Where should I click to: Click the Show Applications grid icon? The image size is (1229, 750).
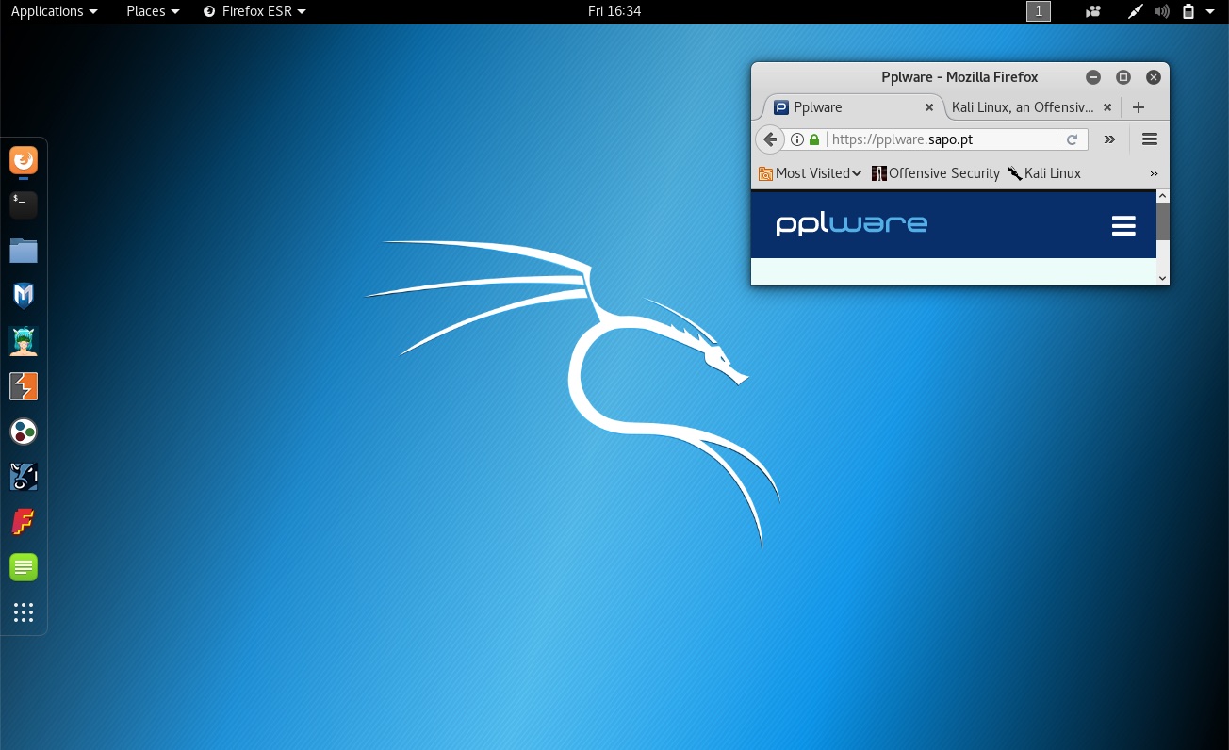(x=23, y=611)
